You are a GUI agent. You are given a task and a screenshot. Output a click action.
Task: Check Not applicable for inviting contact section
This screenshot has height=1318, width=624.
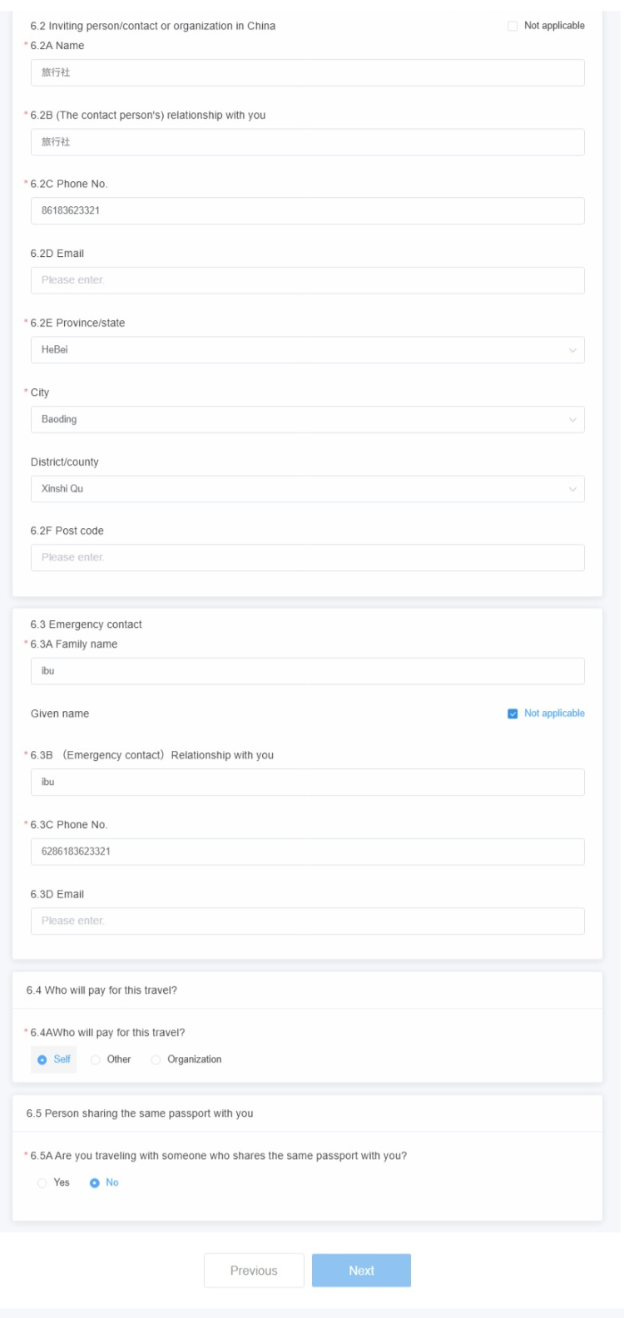tap(513, 26)
